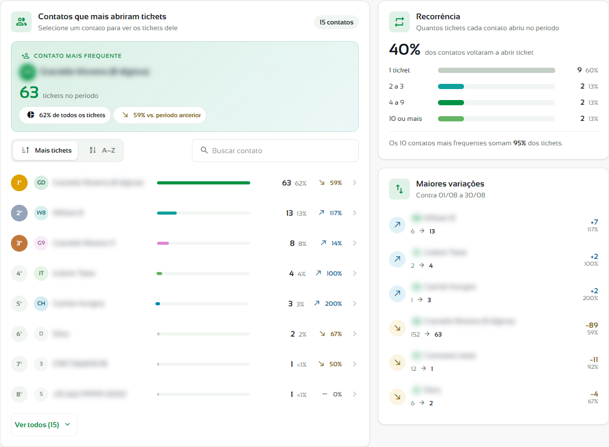Click the down-arrow circle for -11 variation
This screenshot has width=609, height=447.
coord(397,363)
